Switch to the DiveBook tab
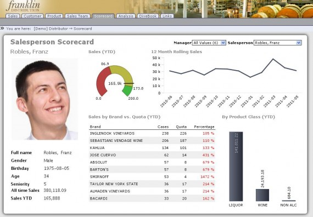This screenshot has height=217, width=313. click(x=148, y=16)
